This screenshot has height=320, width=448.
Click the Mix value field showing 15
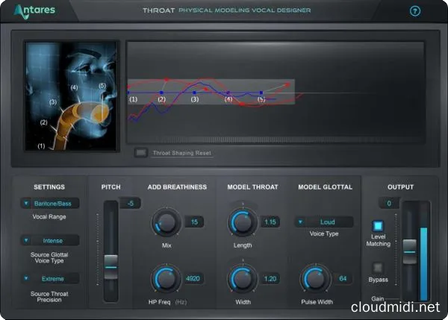(x=194, y=222)
